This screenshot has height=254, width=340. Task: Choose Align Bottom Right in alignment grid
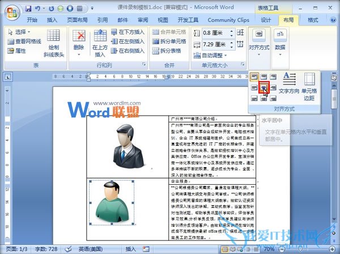click(273, 98)
